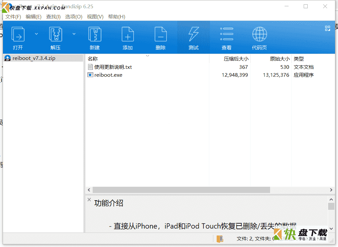Click the 代码页 (Code page) globe icon
The image size is (338, 247).
tap(260, 34)
